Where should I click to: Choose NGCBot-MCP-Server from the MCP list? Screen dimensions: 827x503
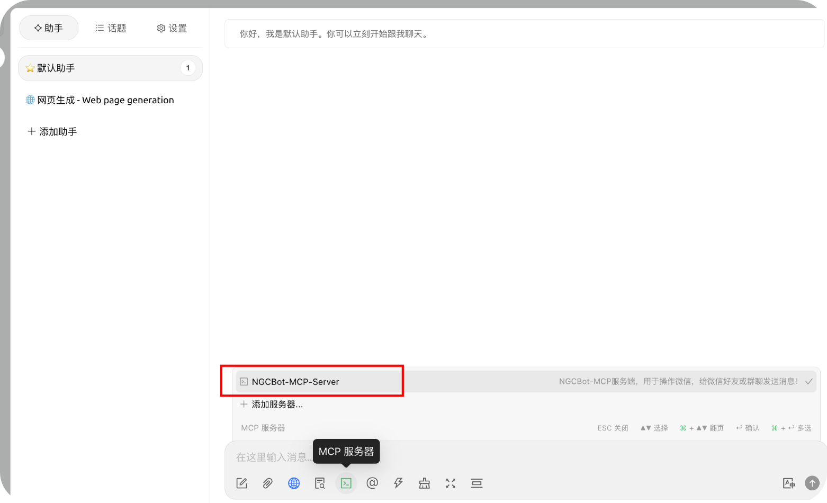[526, 382]
